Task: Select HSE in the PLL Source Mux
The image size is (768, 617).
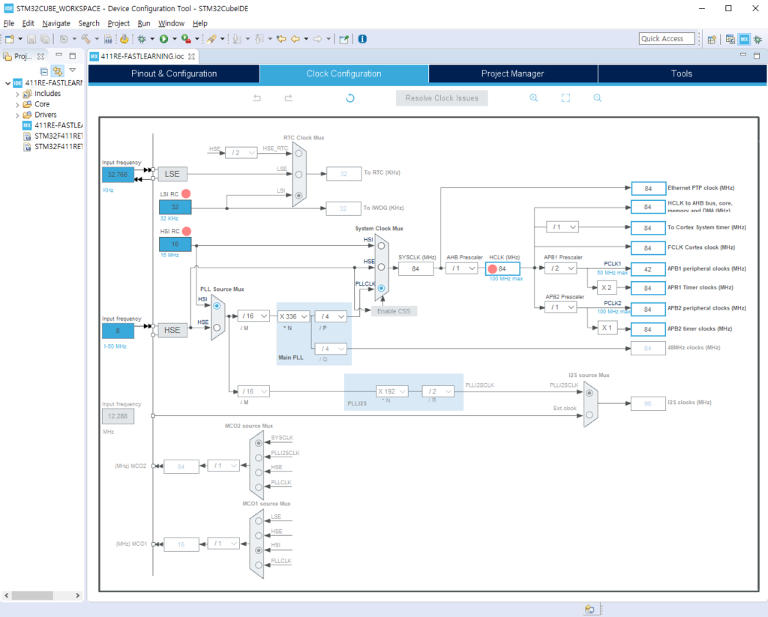Action: tap(217, 327)
